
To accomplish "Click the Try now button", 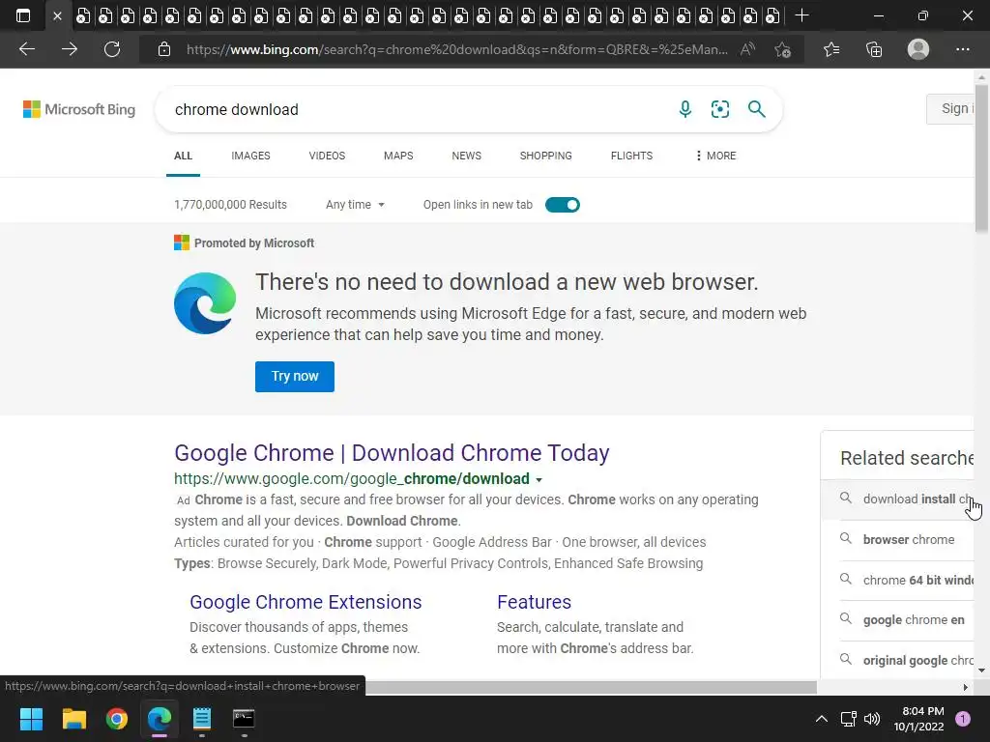I will coord(295,377).
